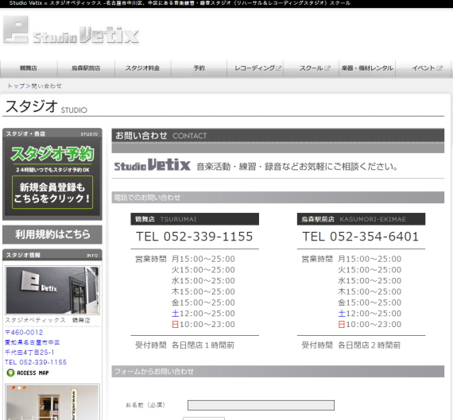The height and width of the screenshot is (420, 453).
Task: Click the Studio Vetix logo beside the tagline
Action: (153, 165)
